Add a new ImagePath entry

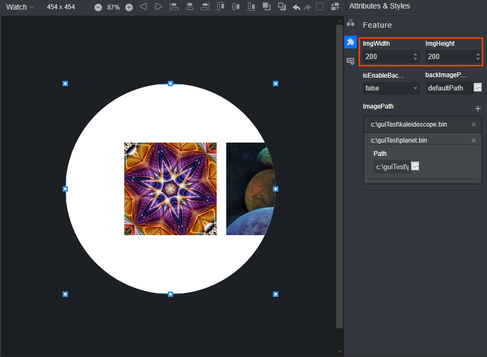[477, 109]
